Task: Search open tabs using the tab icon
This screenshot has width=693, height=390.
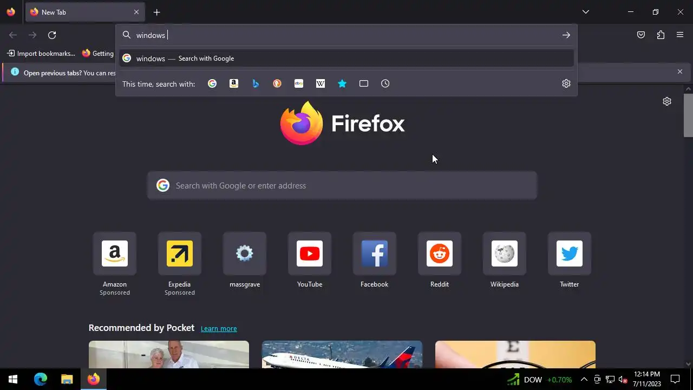Action: click(x=364, y=83)
